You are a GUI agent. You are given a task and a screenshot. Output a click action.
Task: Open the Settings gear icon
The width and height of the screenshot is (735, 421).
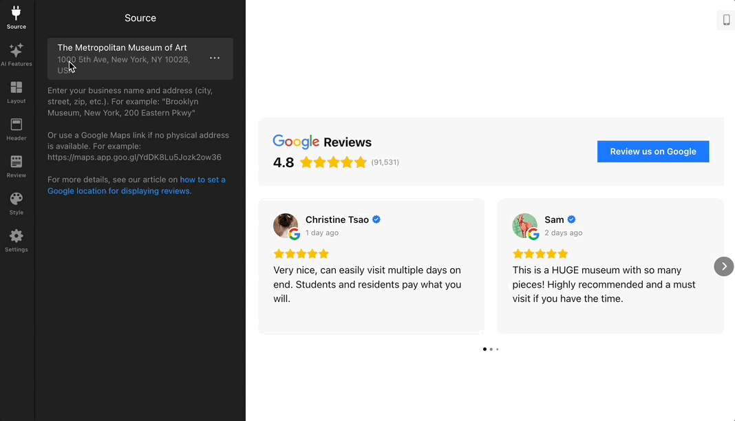point(17,240)
